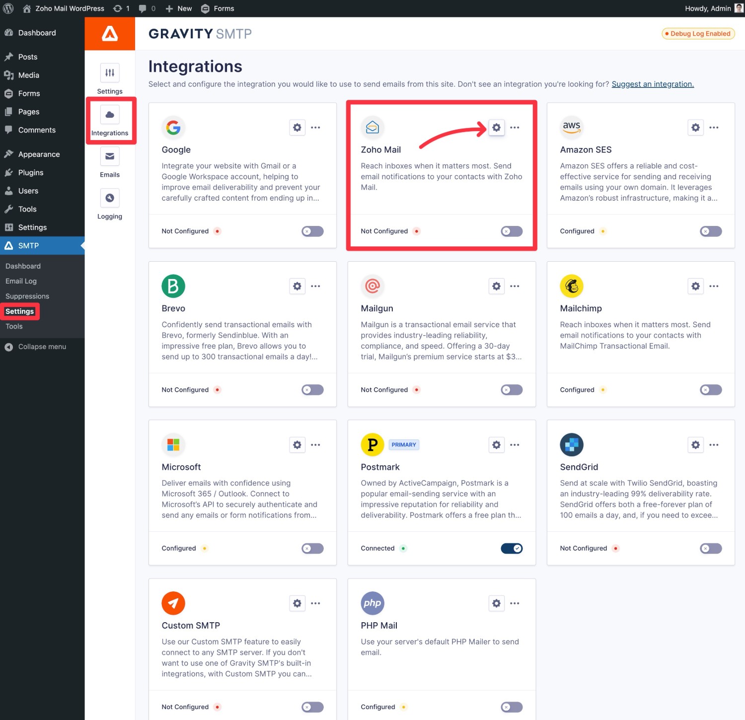Open Zoho Mail more options menu
The image size is (745, 720).
click(515, 128)
